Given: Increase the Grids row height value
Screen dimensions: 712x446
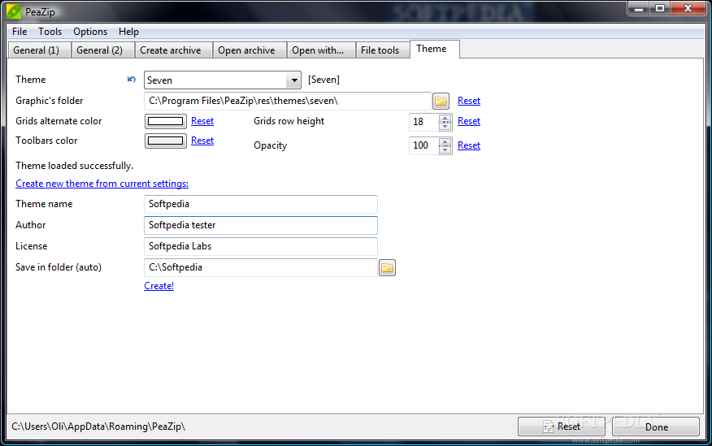Looking at the screenshot, I should pos(445,118).
